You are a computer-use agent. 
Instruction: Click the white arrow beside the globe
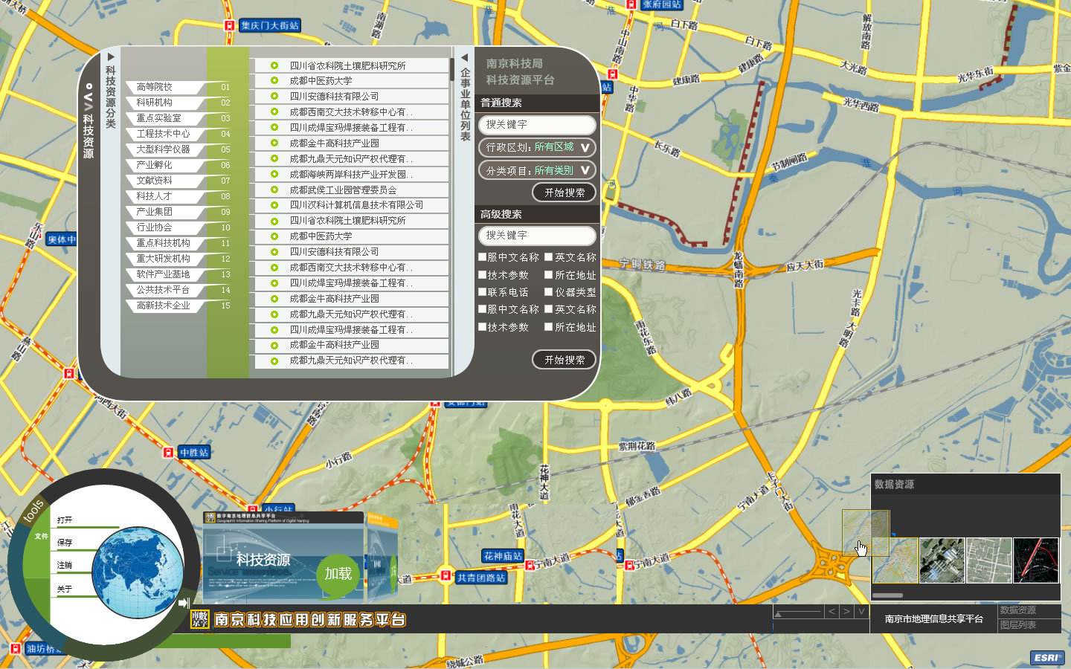click(184, 603)
